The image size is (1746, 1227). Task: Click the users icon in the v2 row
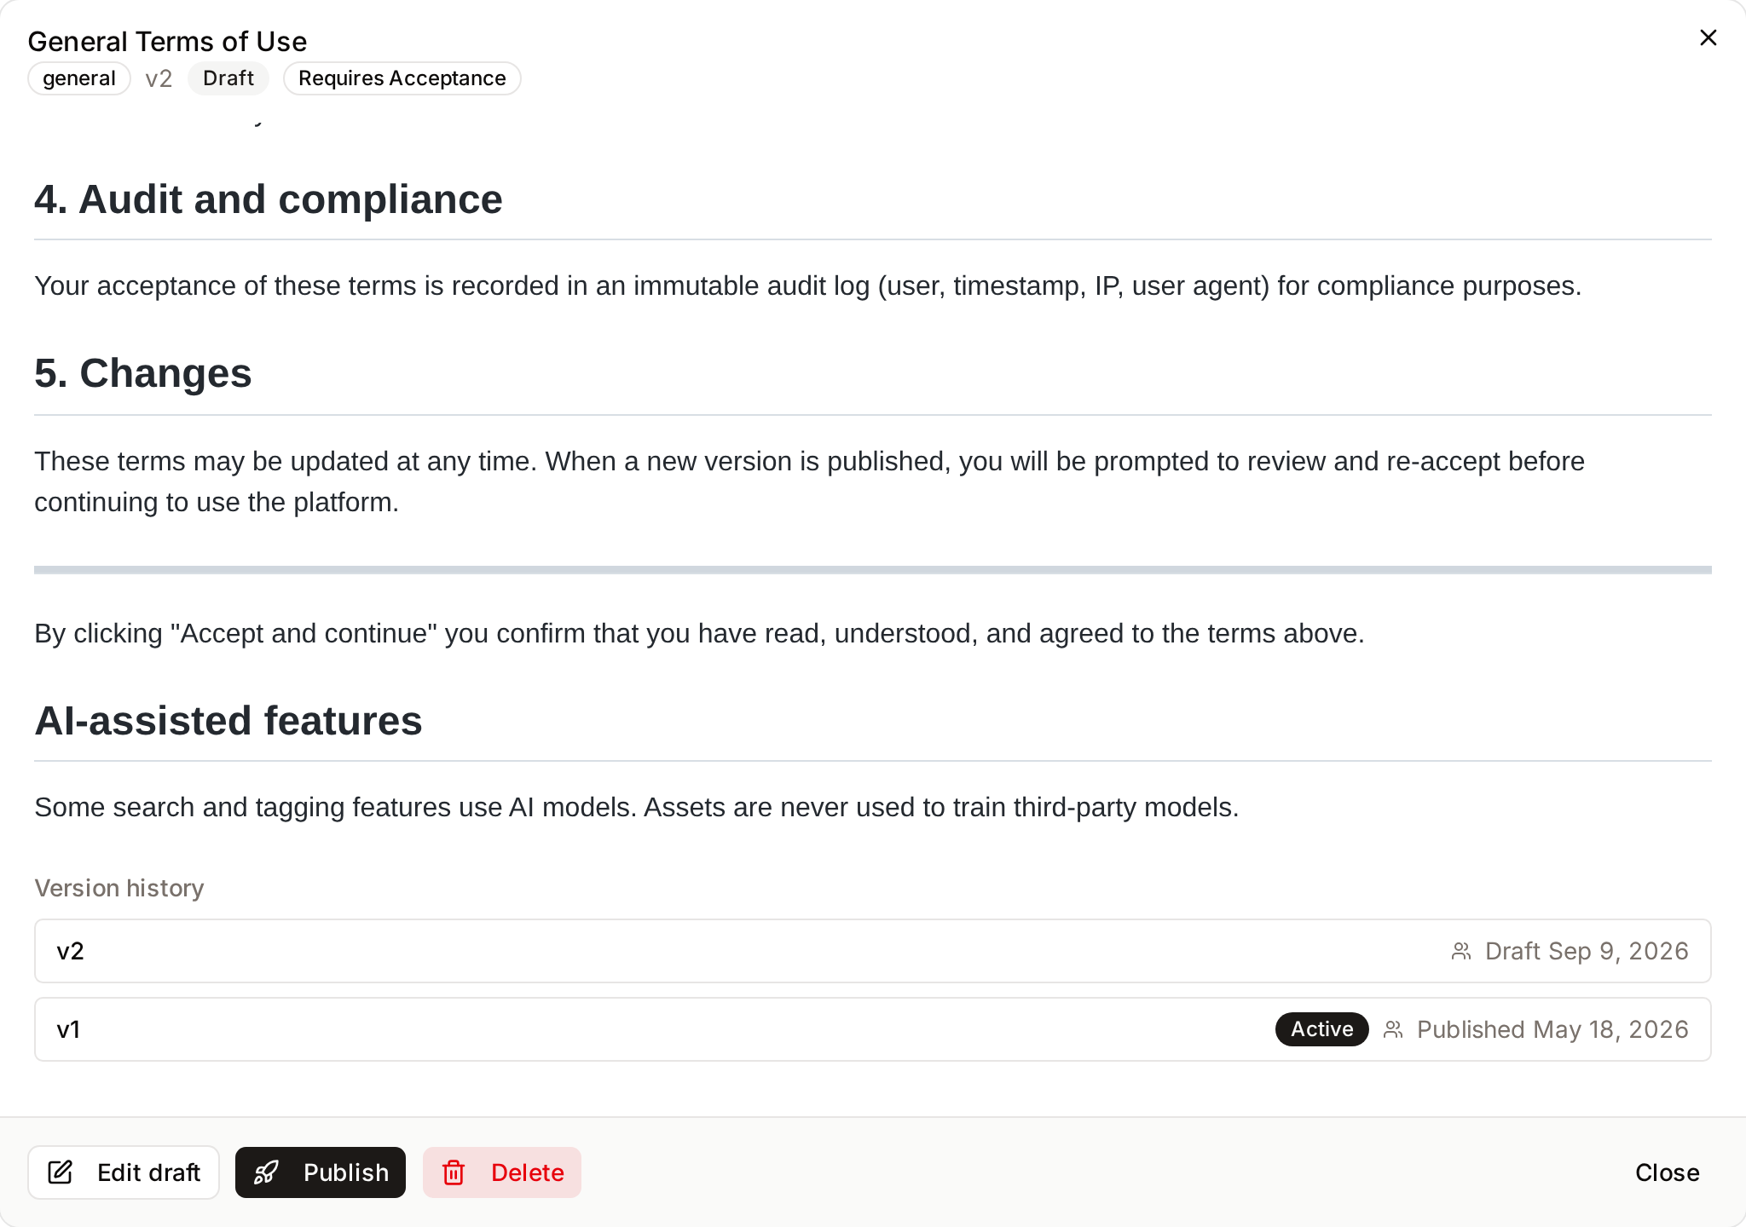click(1461, 951)
